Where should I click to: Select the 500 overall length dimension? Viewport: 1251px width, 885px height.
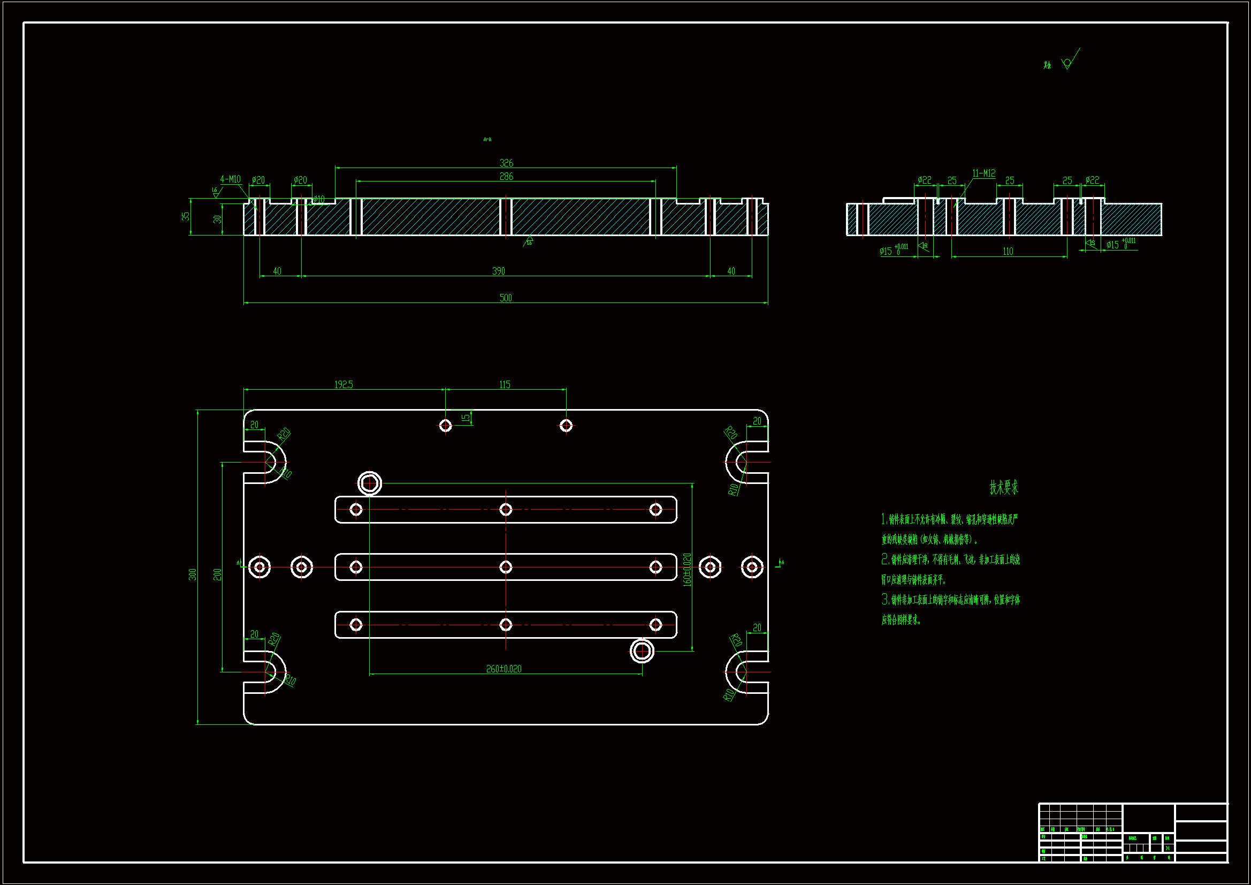pos(506,298)
